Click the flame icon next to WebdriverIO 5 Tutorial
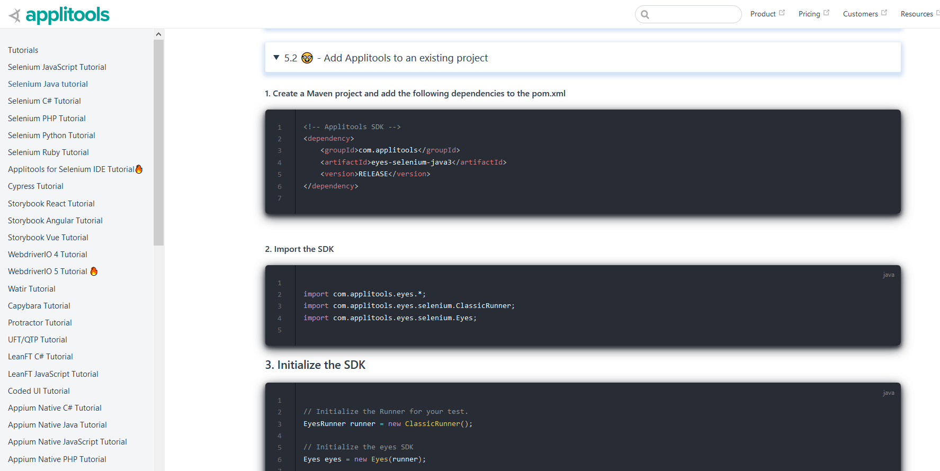Image resolution: width=940 pixels, height=471 pixels. pos(94,271)
